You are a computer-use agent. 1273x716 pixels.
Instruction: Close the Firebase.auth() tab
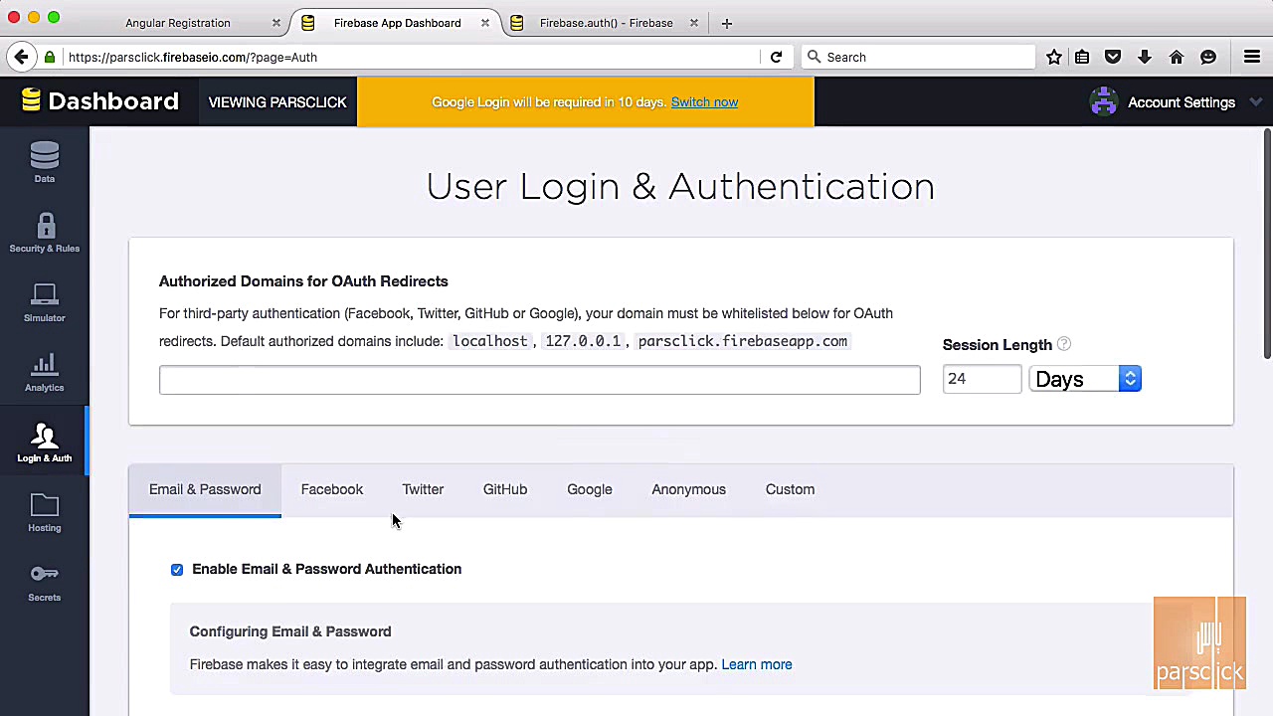(x=694, y=23)
